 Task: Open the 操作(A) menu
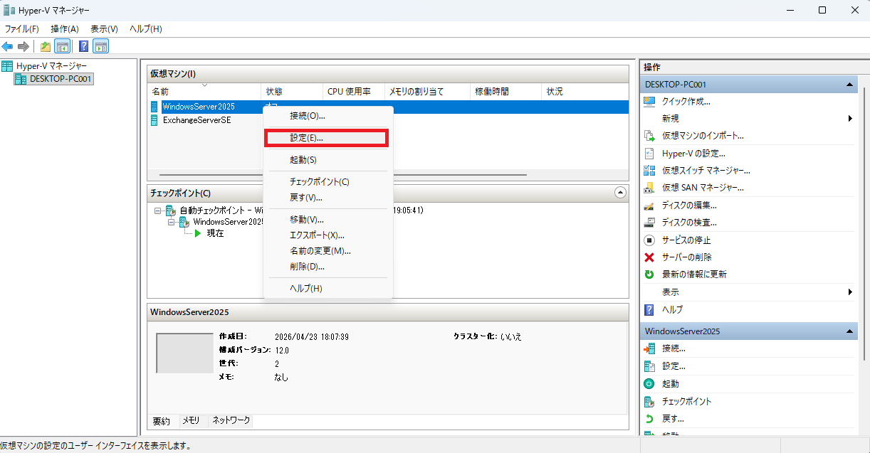[65, 29]
